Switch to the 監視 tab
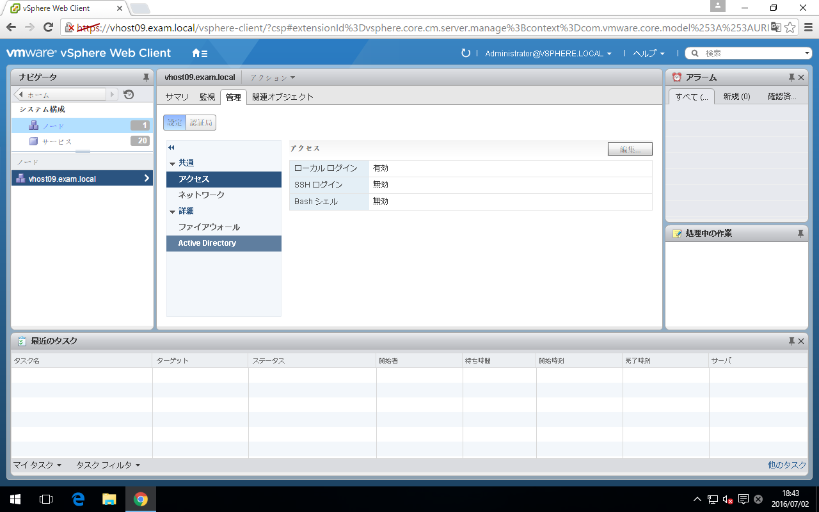This screenshot has width=819, height=512. pyautogui.click(x=207, y=97)
